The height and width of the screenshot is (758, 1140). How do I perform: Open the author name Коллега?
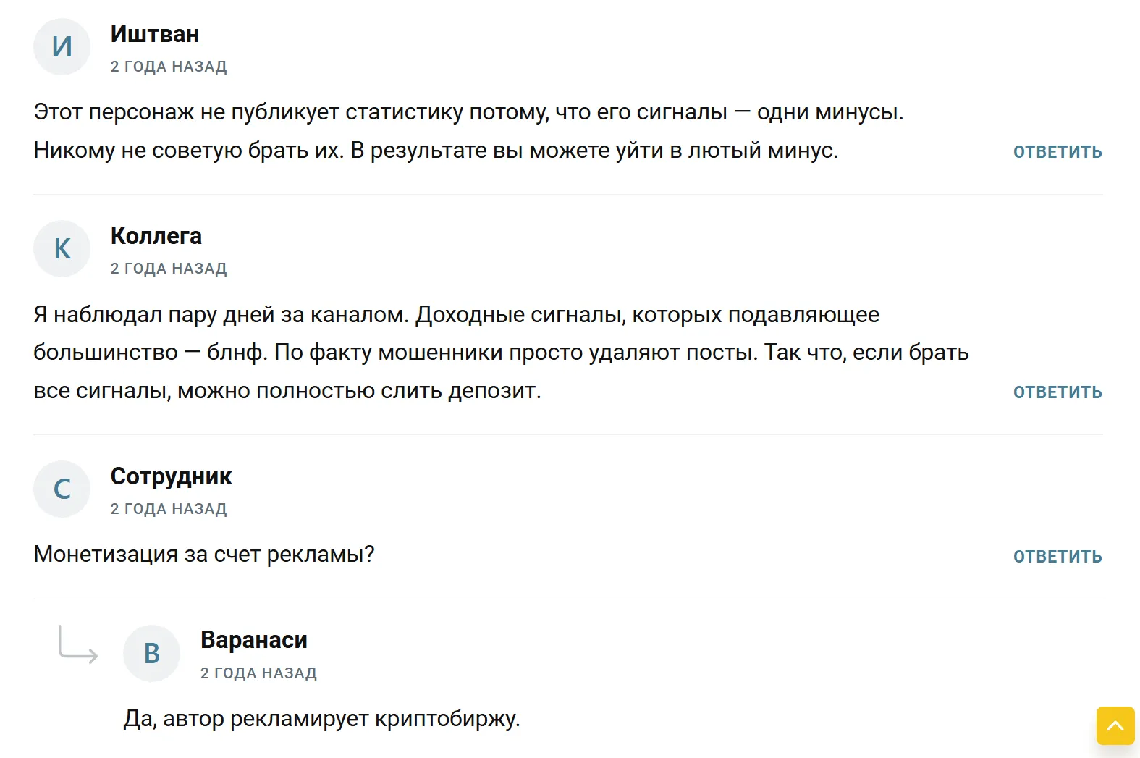tap(156, 236)
